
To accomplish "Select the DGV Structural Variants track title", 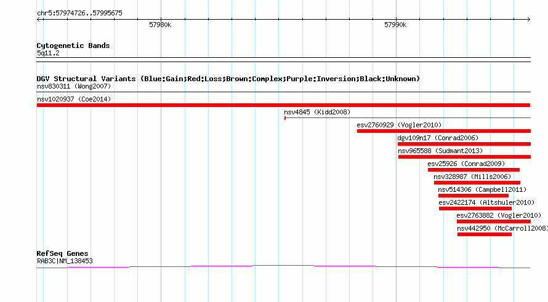I will (228, 79).
